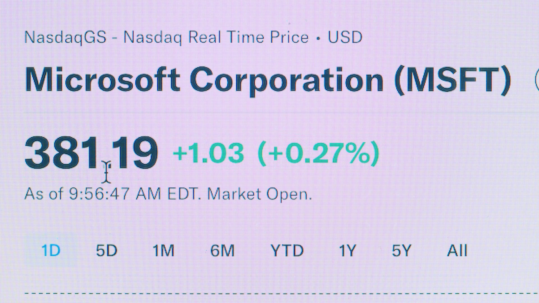Choose the 1M time range
This screenshot has height=303, width=539.
click(163, 251)
